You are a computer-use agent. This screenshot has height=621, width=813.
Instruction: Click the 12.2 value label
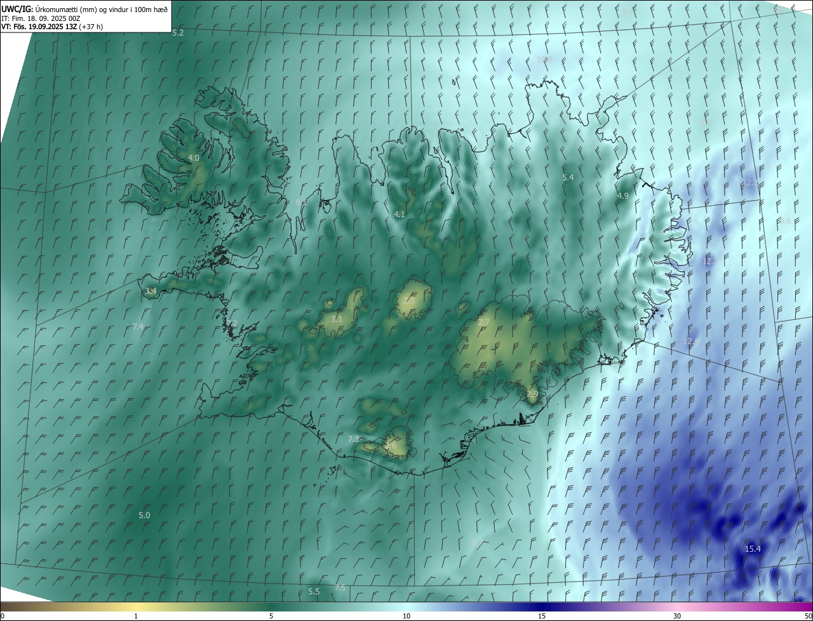click(x=751, y=182)
